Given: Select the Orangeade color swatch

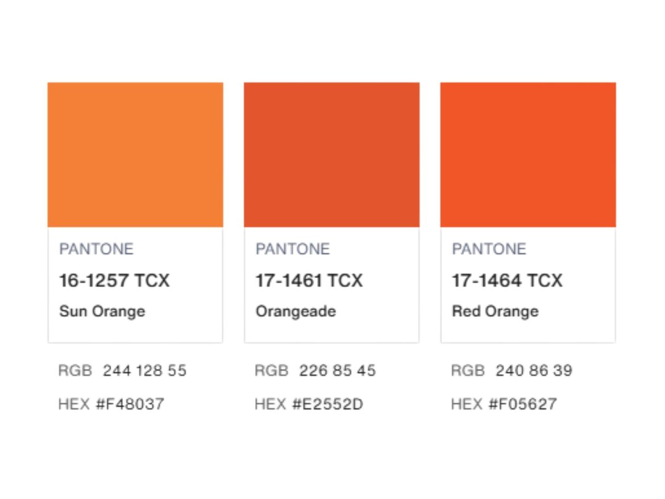Looking at the screenshot, I should [331, 155].
